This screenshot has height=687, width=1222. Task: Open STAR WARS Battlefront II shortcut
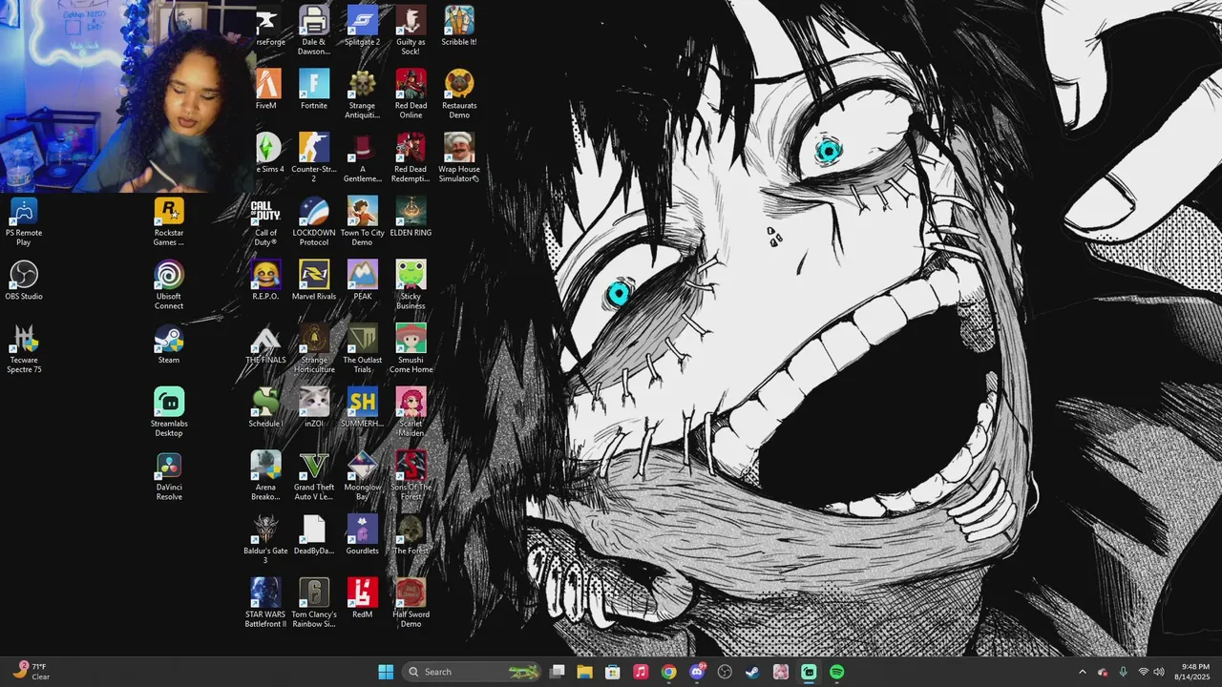click(265, 603)
